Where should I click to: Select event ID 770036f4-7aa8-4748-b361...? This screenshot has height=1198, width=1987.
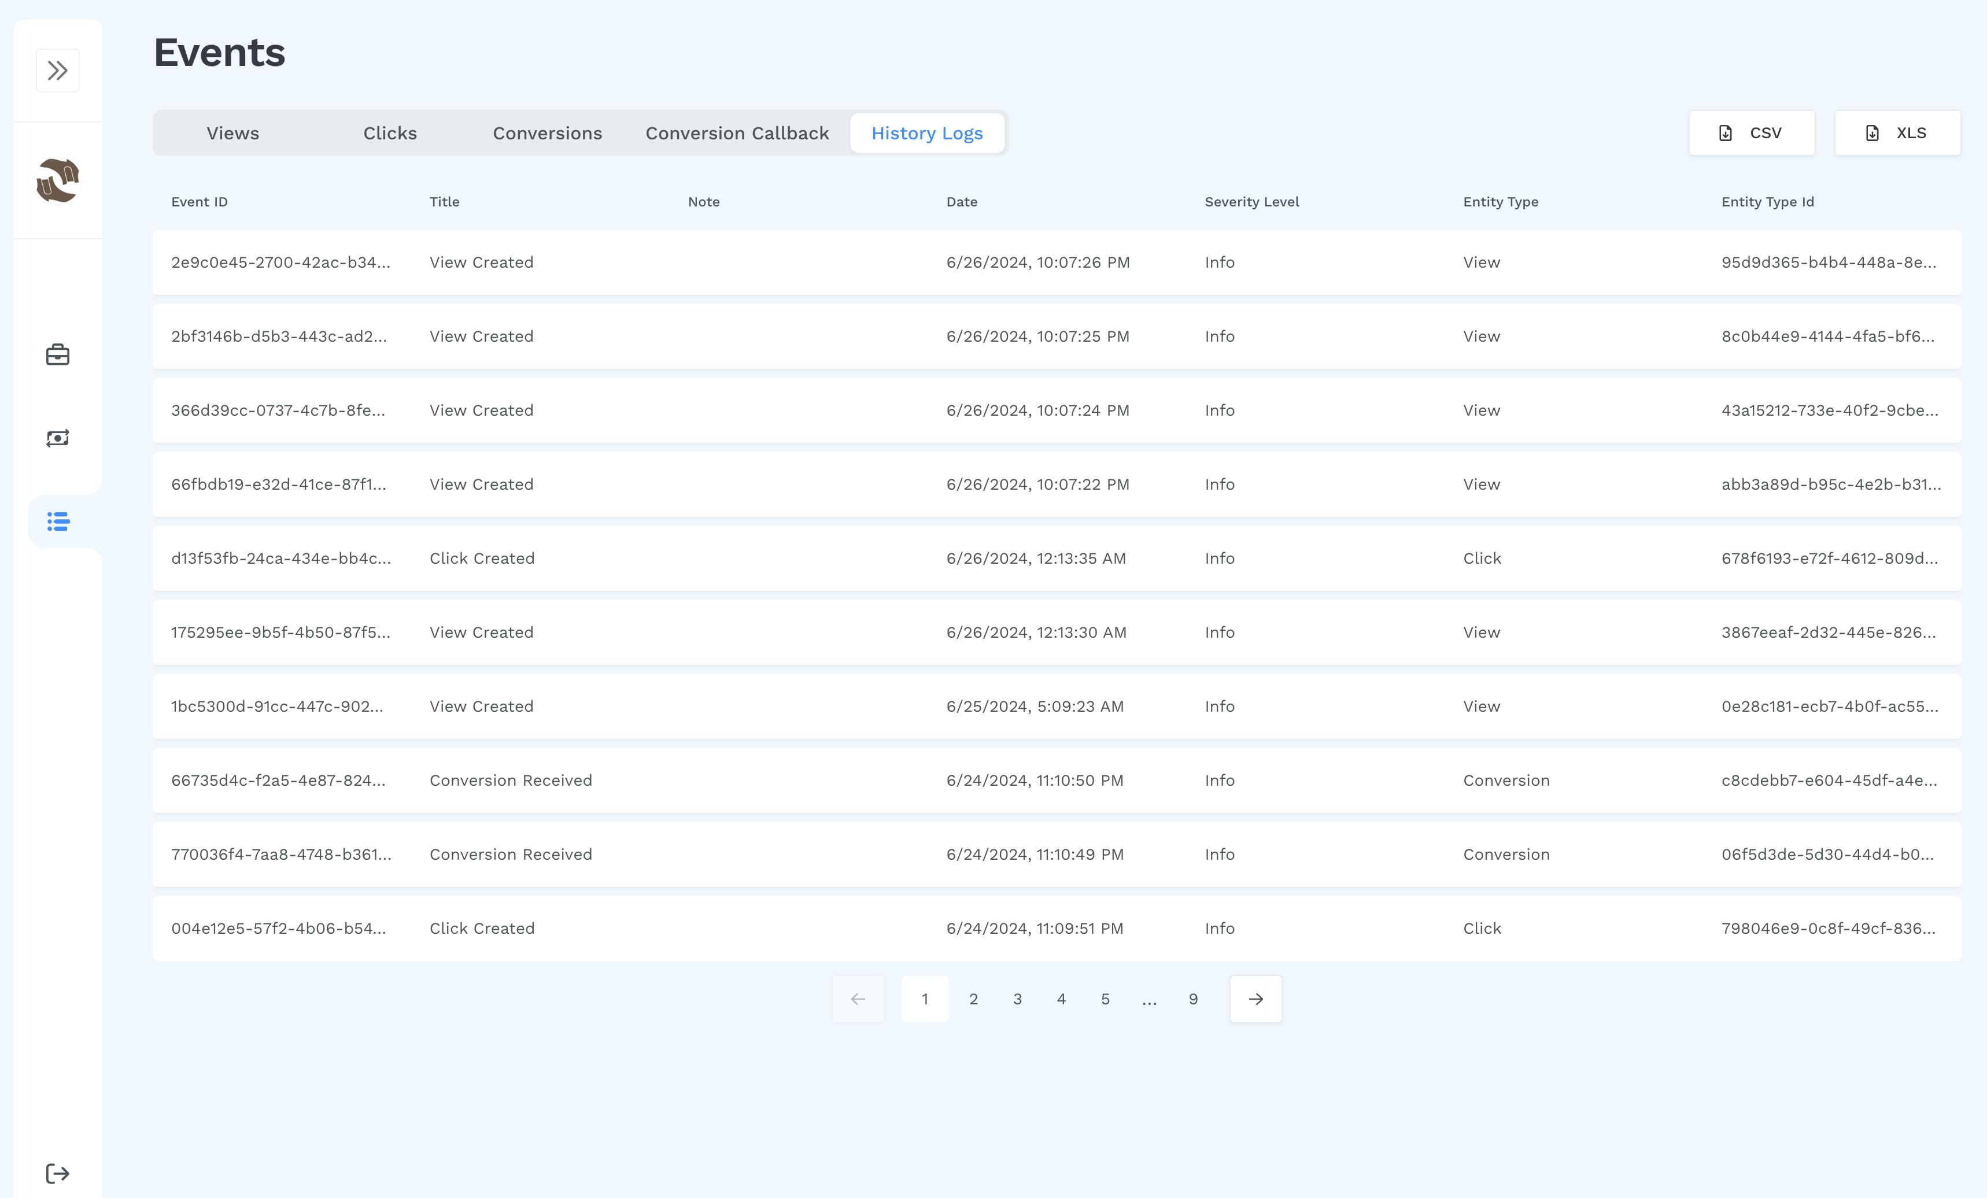[x=282, y=855]
